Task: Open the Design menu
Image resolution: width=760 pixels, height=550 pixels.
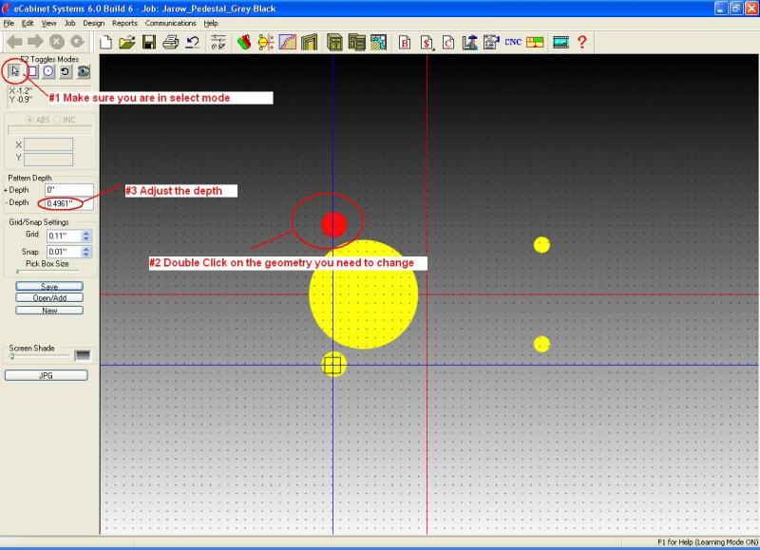Action: pos(93,23)
